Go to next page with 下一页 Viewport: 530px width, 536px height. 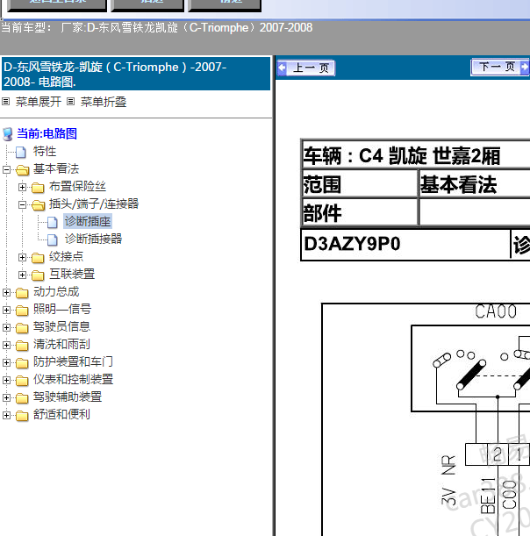click(x=500, y=67)
